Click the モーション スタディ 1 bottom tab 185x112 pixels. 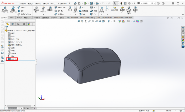(30, 108)
